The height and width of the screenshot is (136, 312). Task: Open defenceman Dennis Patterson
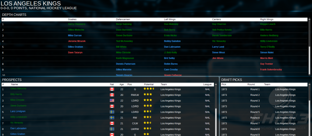coord(126,64)
